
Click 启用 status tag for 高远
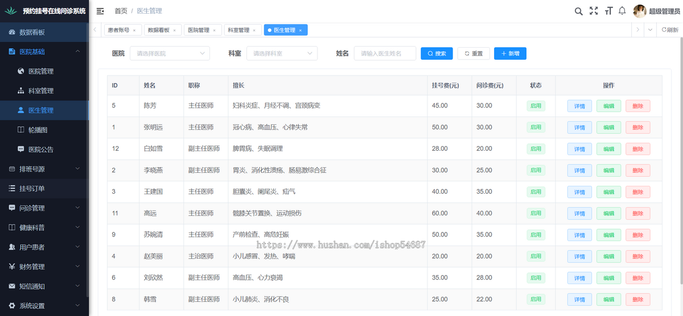coord(536,214)
